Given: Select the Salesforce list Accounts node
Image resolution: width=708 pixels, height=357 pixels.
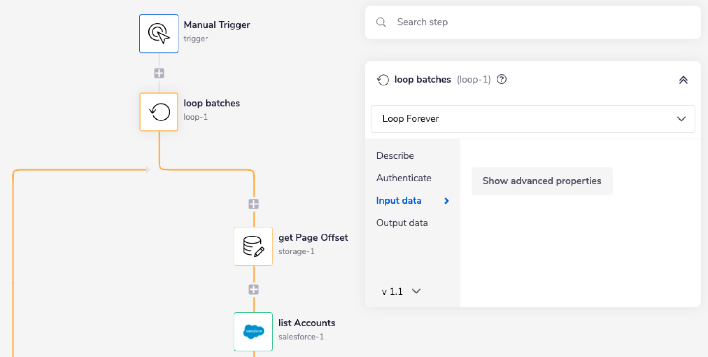Looking at the screenshot, I should (253, 332).
